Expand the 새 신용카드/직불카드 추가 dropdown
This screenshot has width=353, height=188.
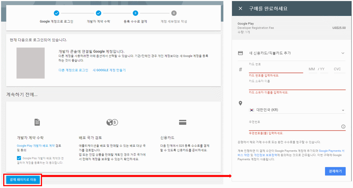tap(343, 53)
